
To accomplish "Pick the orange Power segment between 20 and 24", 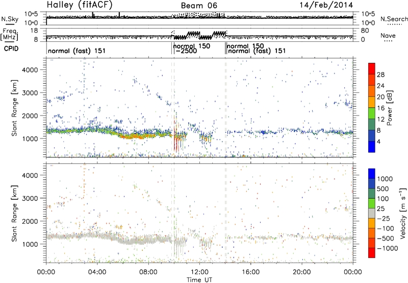I will click(x=372, y=91).
